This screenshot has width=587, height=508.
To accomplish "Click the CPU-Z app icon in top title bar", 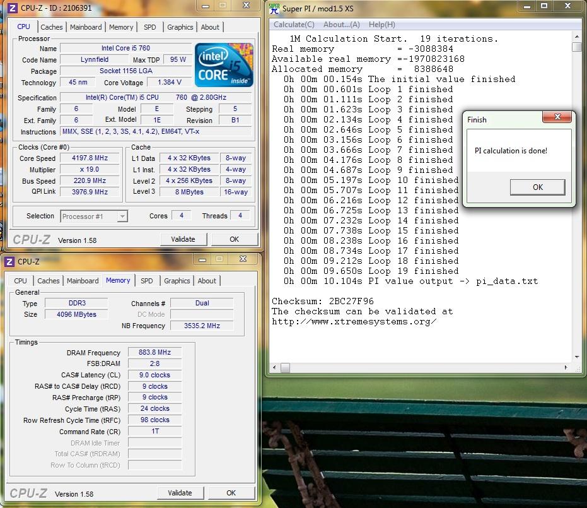I will click(12, 8).
